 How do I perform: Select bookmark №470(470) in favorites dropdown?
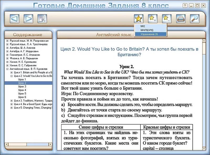(150, 30)
